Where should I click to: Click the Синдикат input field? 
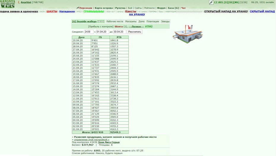point(89,32)
